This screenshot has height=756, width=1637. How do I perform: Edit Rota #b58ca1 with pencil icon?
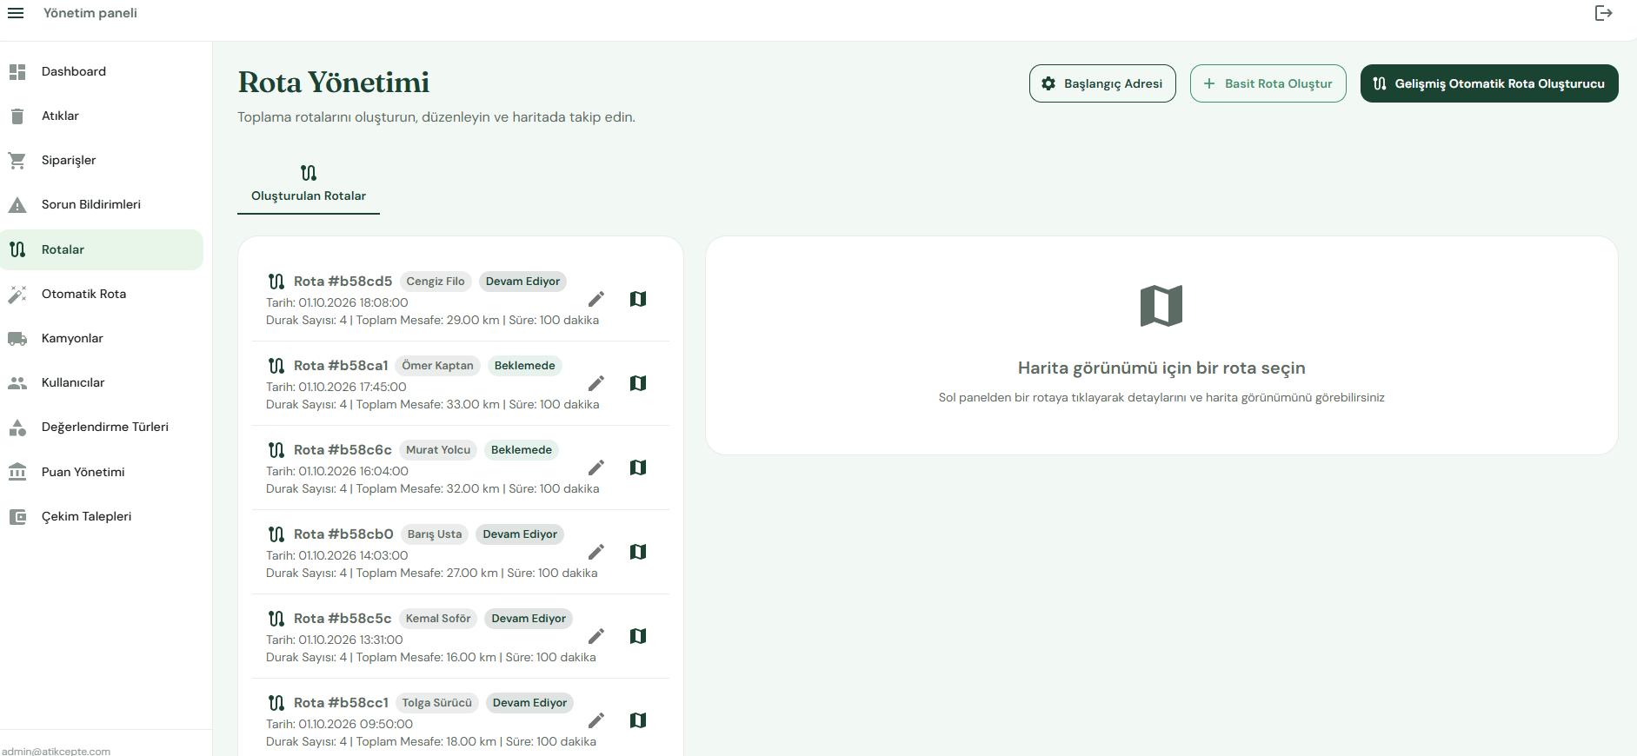[x=596, y=383]
